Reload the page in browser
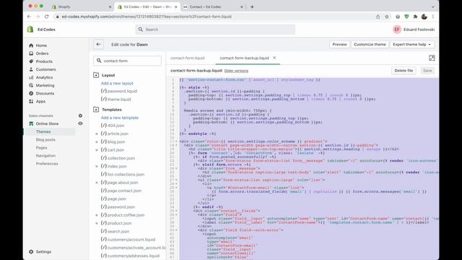The image size is (462, 260). coord(46,17)
